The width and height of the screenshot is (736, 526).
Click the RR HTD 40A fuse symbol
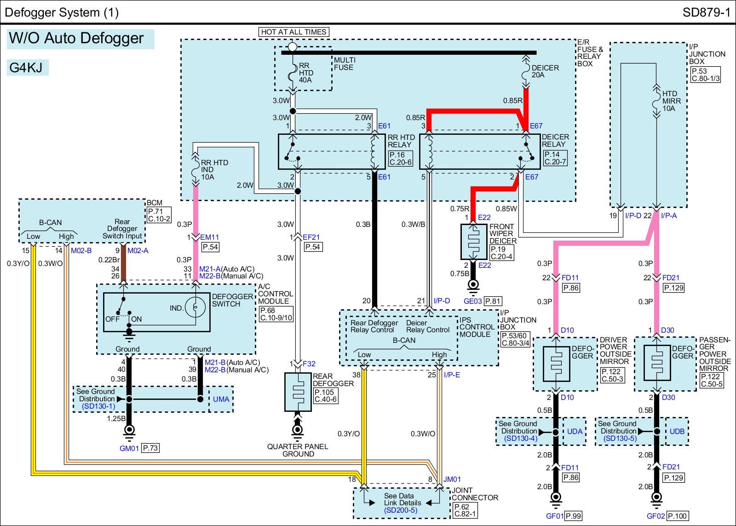[292, 73]
